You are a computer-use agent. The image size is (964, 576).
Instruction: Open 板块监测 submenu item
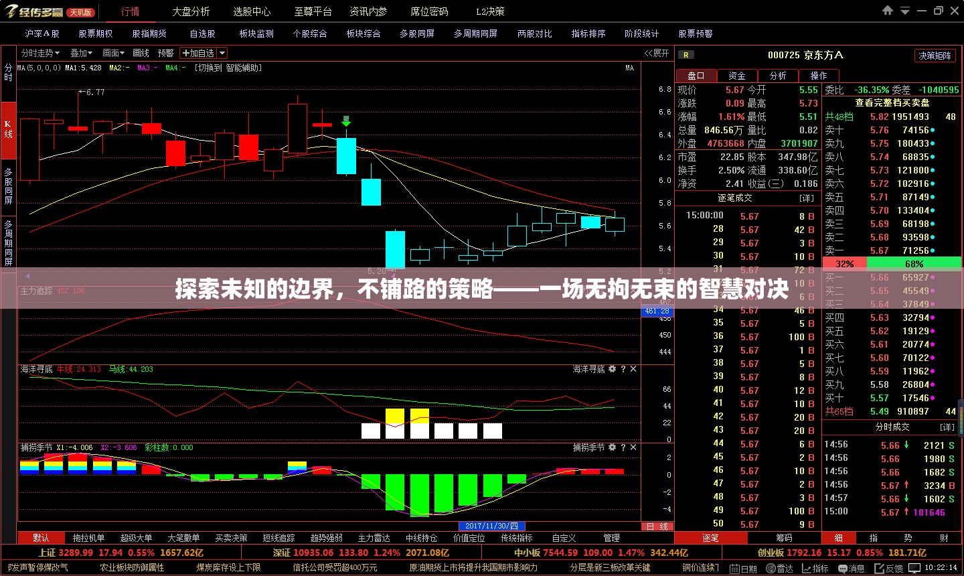pos(256,33)
